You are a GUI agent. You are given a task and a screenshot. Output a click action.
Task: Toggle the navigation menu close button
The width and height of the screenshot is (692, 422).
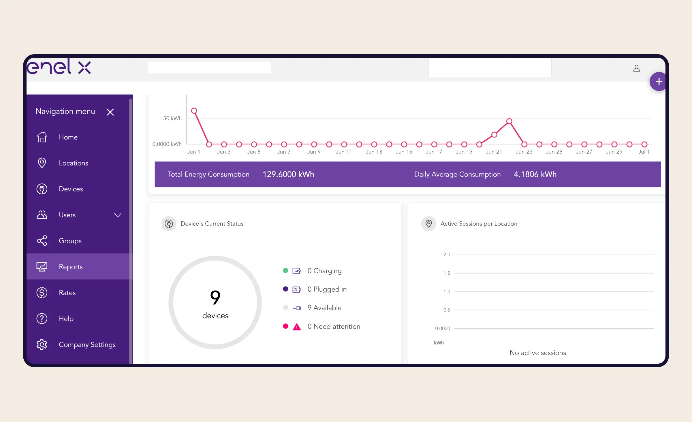point(111,111)
